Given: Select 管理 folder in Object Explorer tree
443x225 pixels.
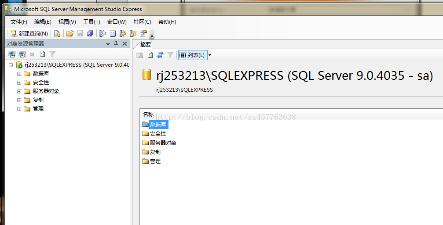Looking at the screenshot, I should pos(38,109).
